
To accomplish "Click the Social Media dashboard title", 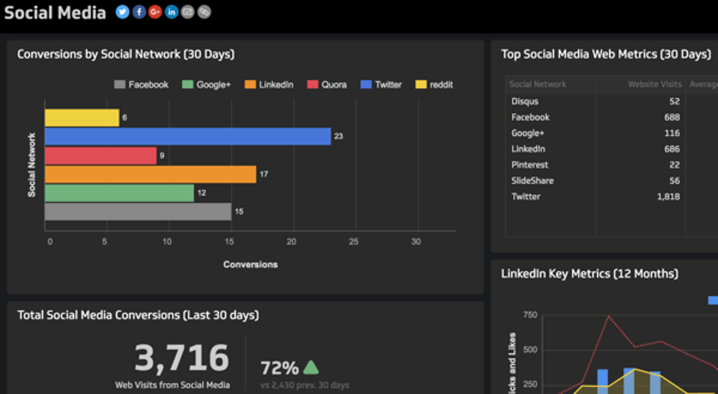I will [x=55, y=13].
